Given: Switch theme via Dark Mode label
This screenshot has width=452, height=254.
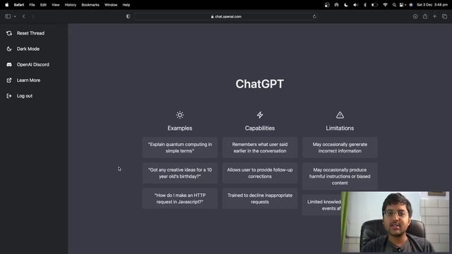Looking at the screenshot, I should [x=28, y=49].
